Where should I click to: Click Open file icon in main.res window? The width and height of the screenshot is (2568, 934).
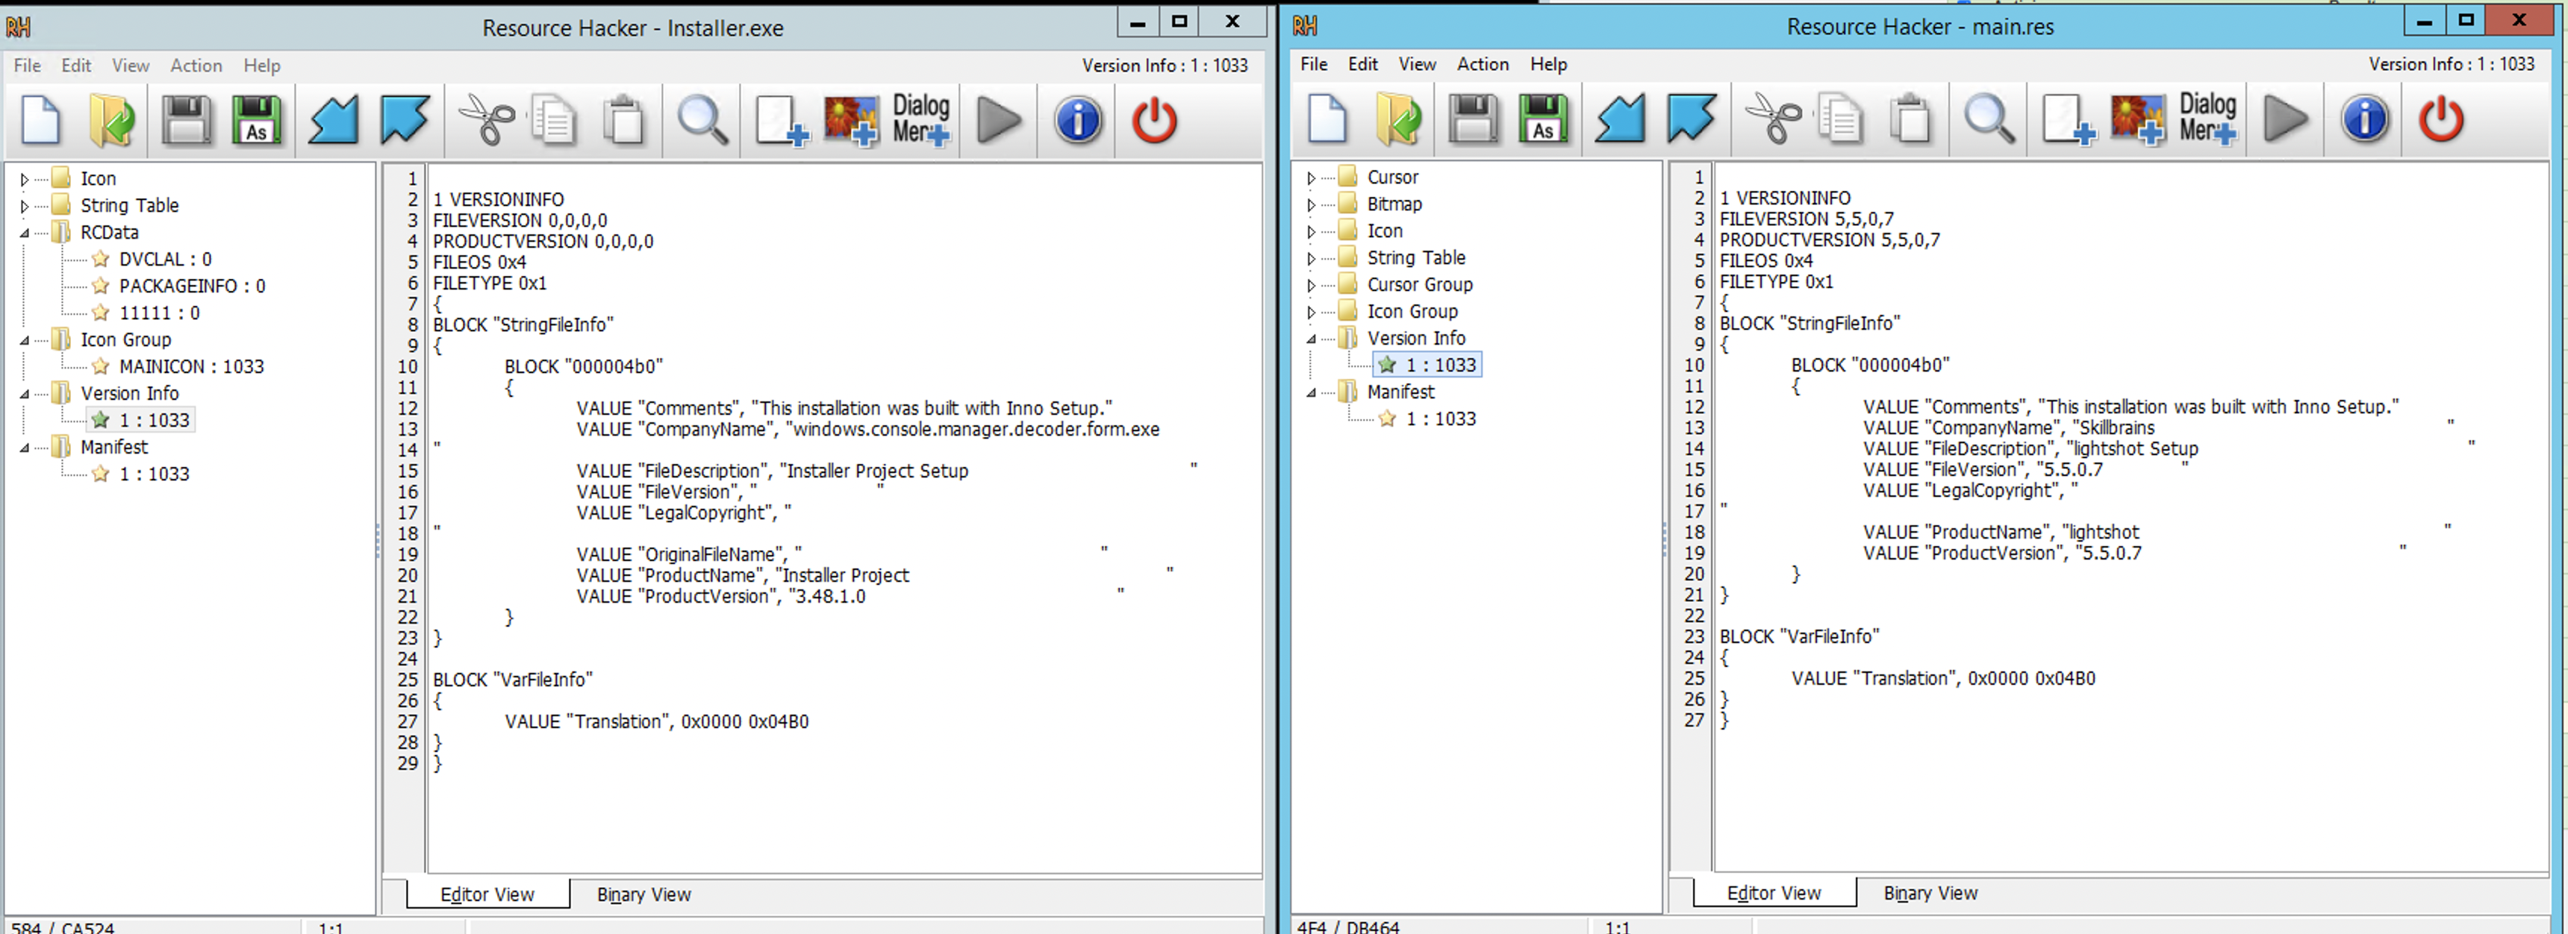click(1399, 119)
